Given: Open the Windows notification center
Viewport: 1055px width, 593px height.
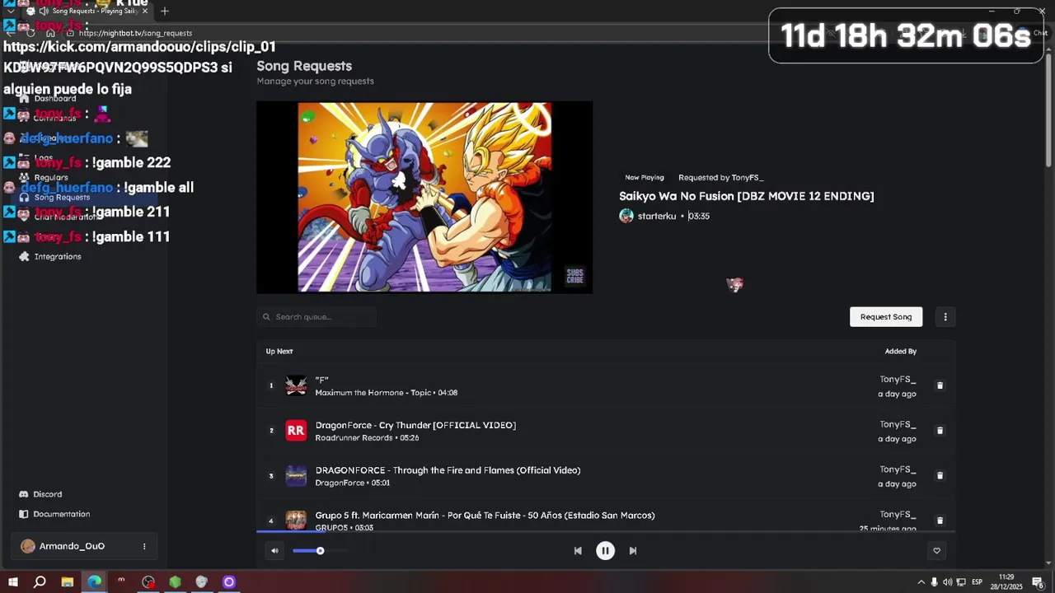Looking at the screenshot, I should (x=1038, y=582).
